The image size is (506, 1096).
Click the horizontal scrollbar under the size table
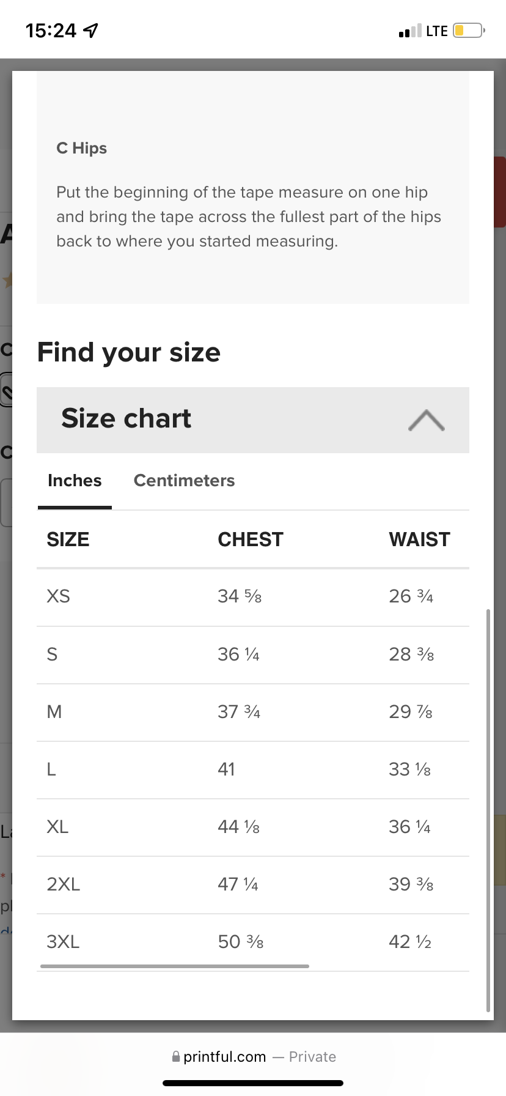[x=175, y=966]
